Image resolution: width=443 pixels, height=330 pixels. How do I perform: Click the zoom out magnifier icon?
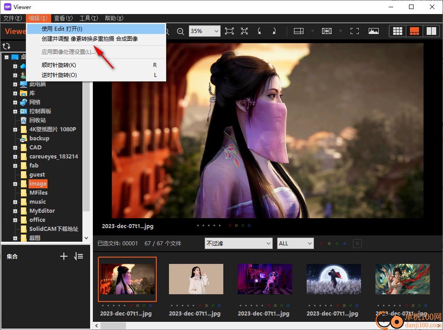click(x=180, y=31)
